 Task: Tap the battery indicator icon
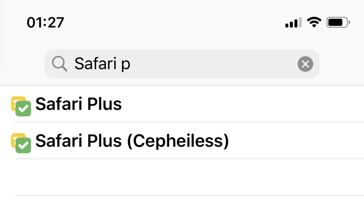[x=338, y=23]
